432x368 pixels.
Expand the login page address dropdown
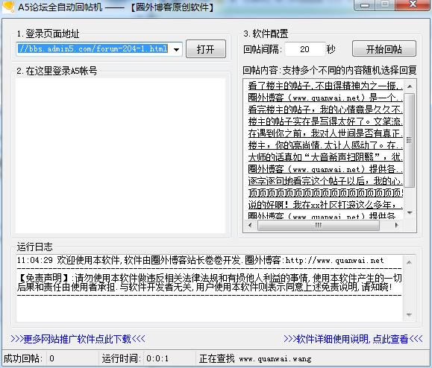pos(176,50)
